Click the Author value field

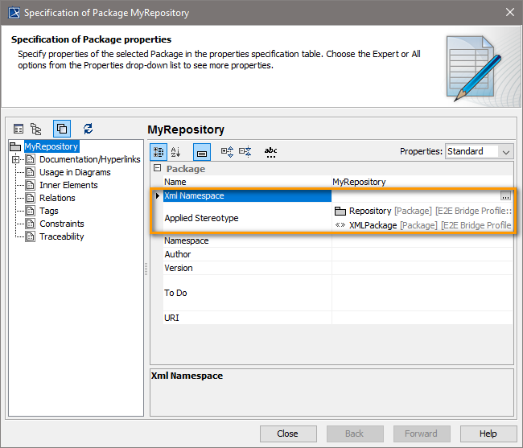coord(422,254)
